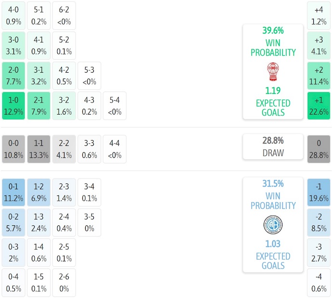Click the 4-4 draw score tile

(x=115, y=149)
